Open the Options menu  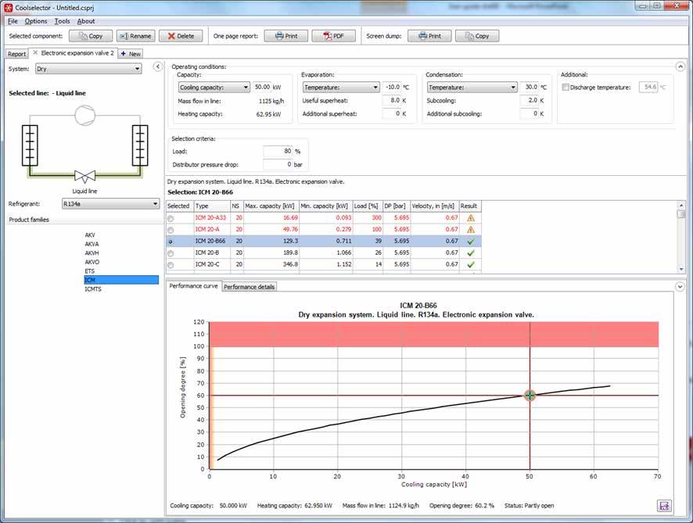(x=36, y=21)
